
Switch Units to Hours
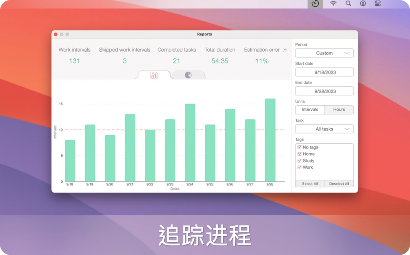coord(339,110)
